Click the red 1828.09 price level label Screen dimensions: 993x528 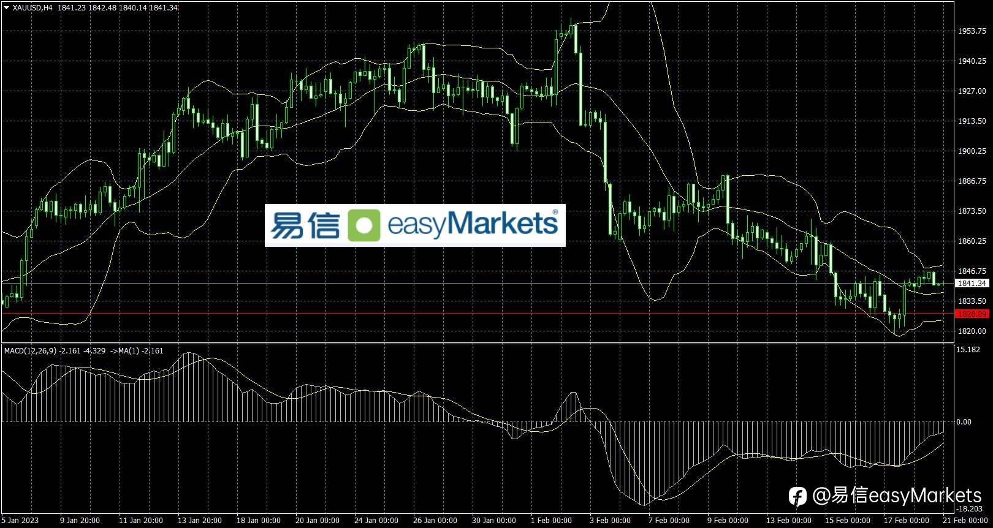tap(972, 314)
